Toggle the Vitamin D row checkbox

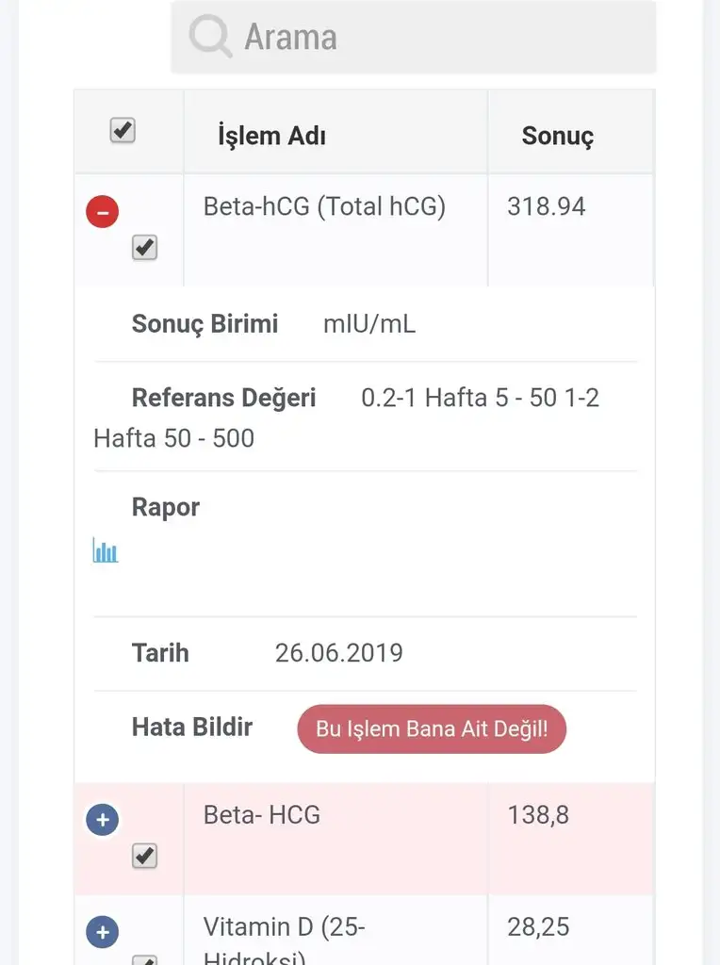click(x=144, y=960)
